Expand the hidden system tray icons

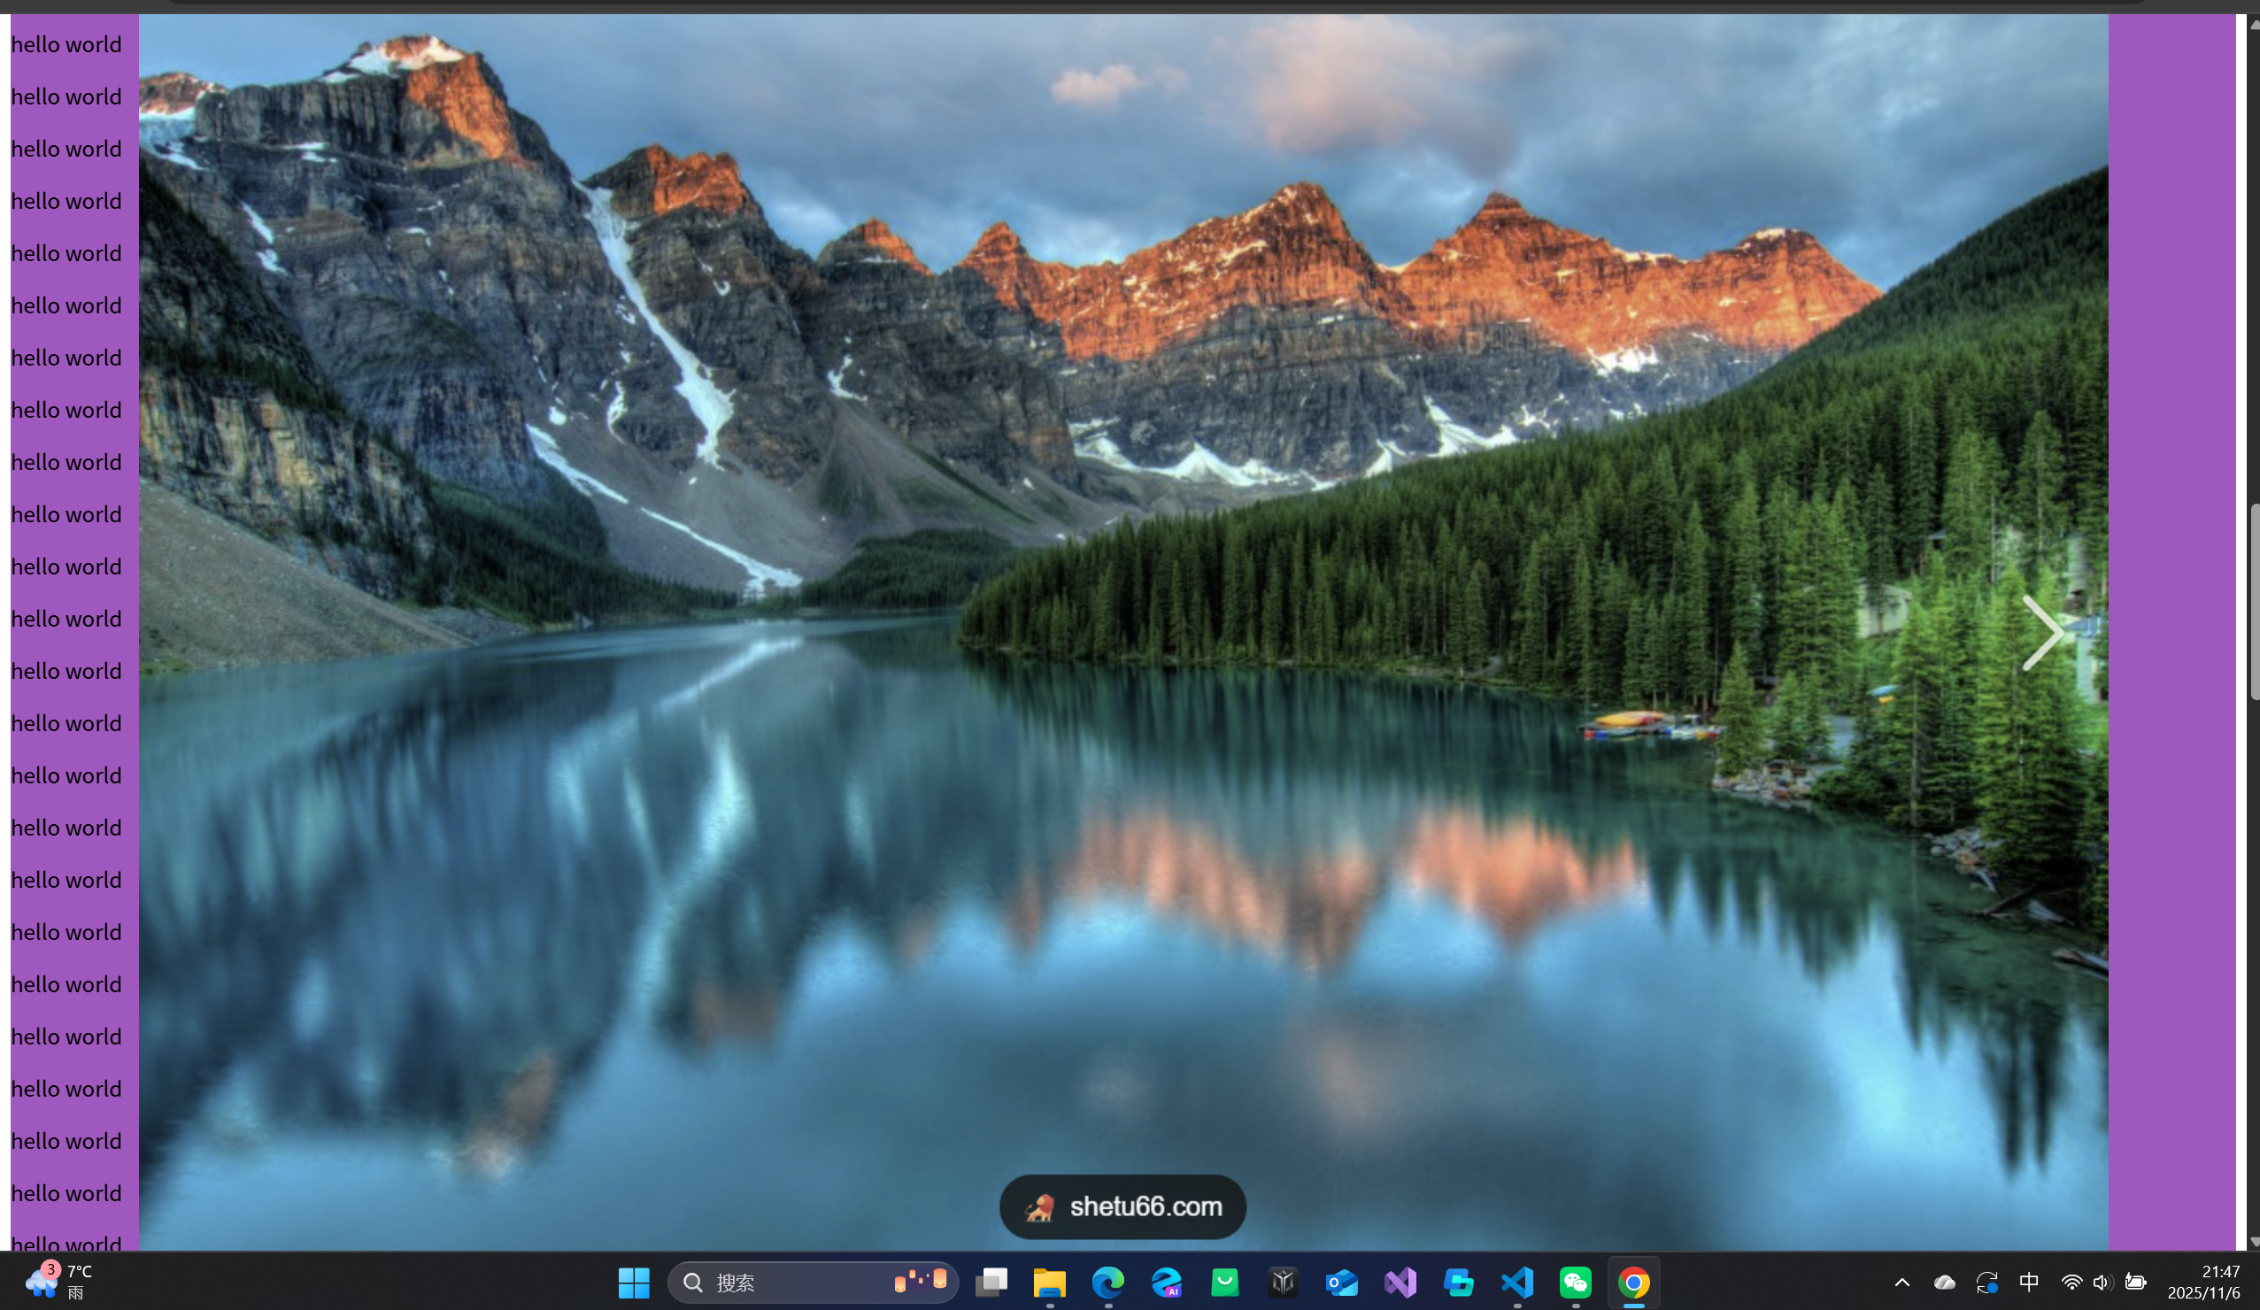click(1902, 1283)
